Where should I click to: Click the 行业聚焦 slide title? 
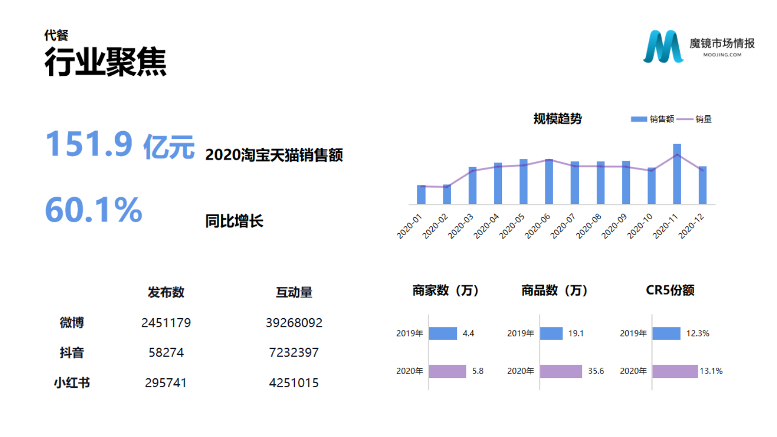pyautogui.click(x=106, y=63)
